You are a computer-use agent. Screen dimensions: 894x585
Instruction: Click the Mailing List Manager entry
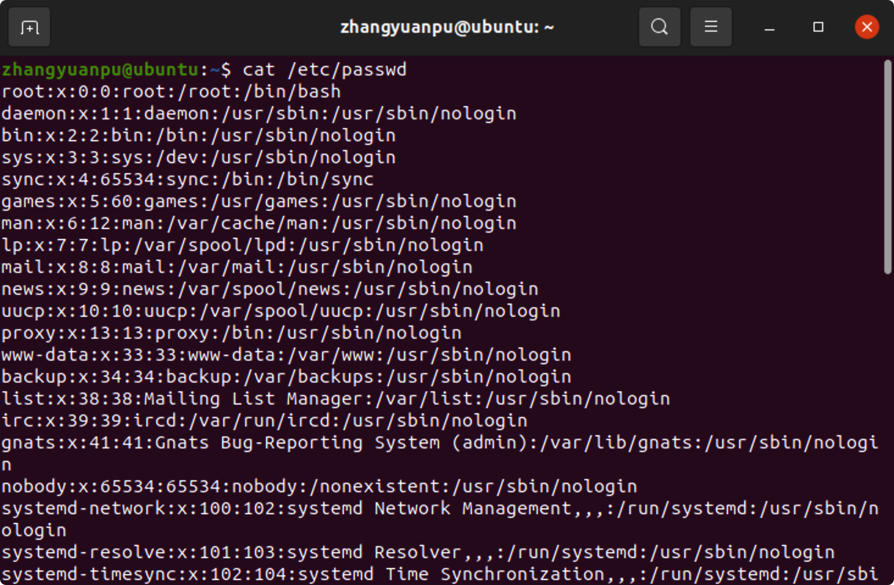[335, 398]
